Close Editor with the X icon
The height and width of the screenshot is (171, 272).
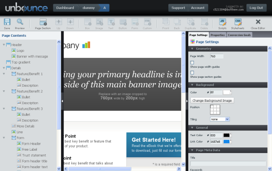point(258,24)
